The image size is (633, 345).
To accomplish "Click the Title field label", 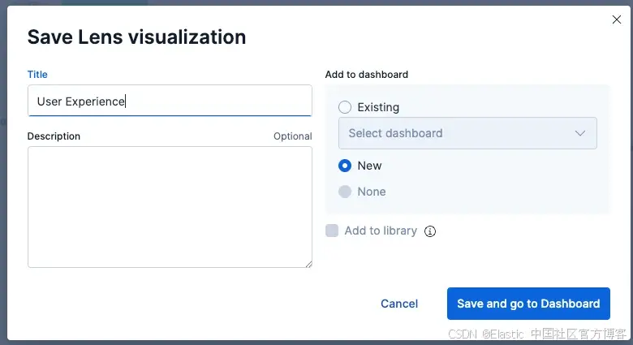I will click(37, 75).
